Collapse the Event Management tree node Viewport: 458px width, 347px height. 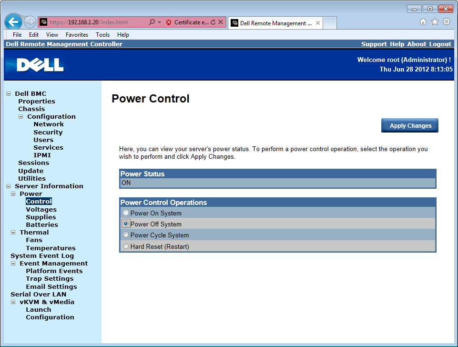[x=13, y=264]
